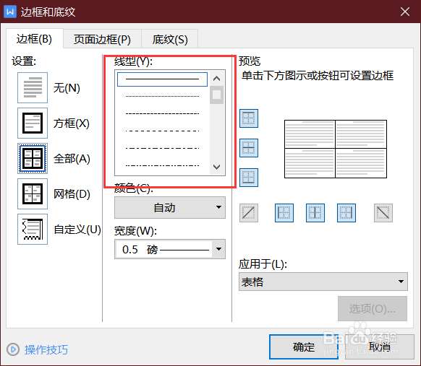This screenshot has width=421, height=366.
Task: Toggle the bottom border button in preview
Action: point(249,178)
